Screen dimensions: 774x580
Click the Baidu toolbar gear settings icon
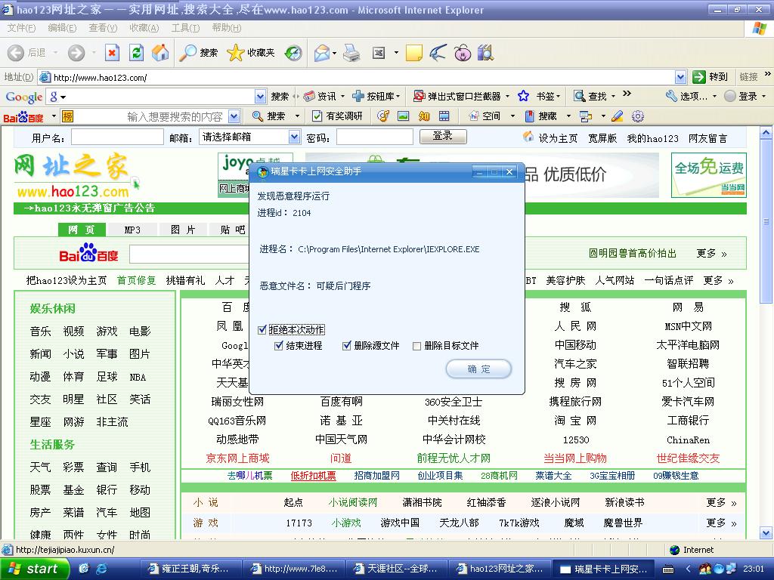(x=637, y=116)
